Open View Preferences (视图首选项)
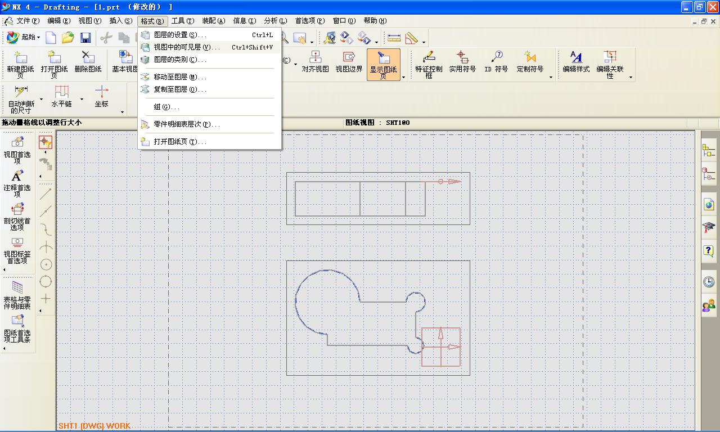This screenshot has height=432, width=720. tap(17, 149)
